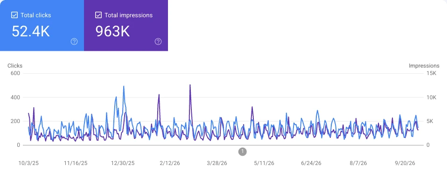The width and height of the screenshot is (447, 172).
Task: Click the 12/30/25 date label
Action: click(x=123, y=163)
